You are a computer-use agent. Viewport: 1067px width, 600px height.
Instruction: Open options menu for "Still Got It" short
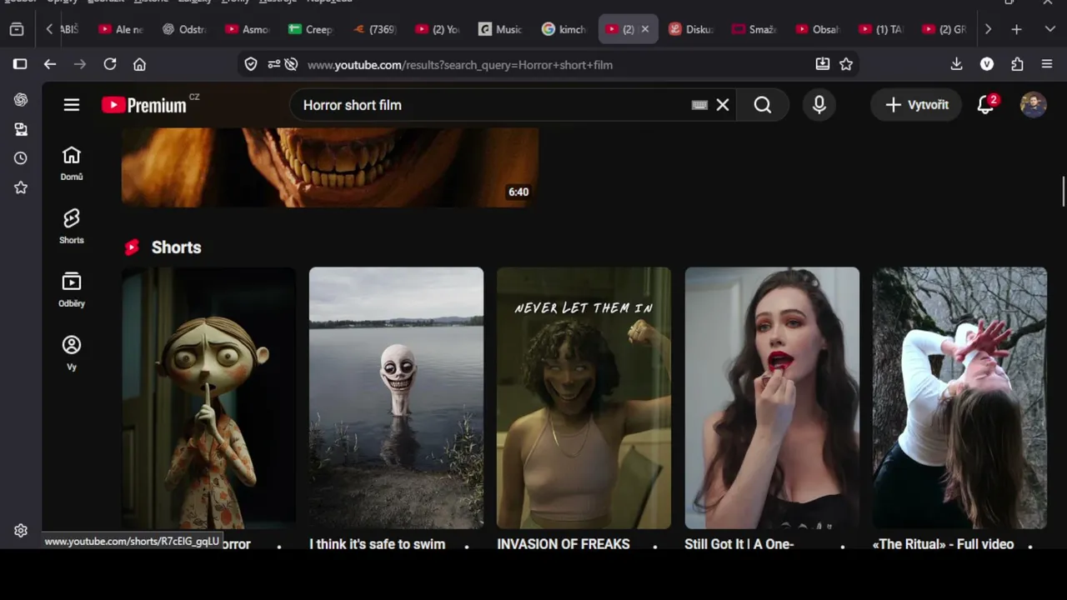[843, 545]
